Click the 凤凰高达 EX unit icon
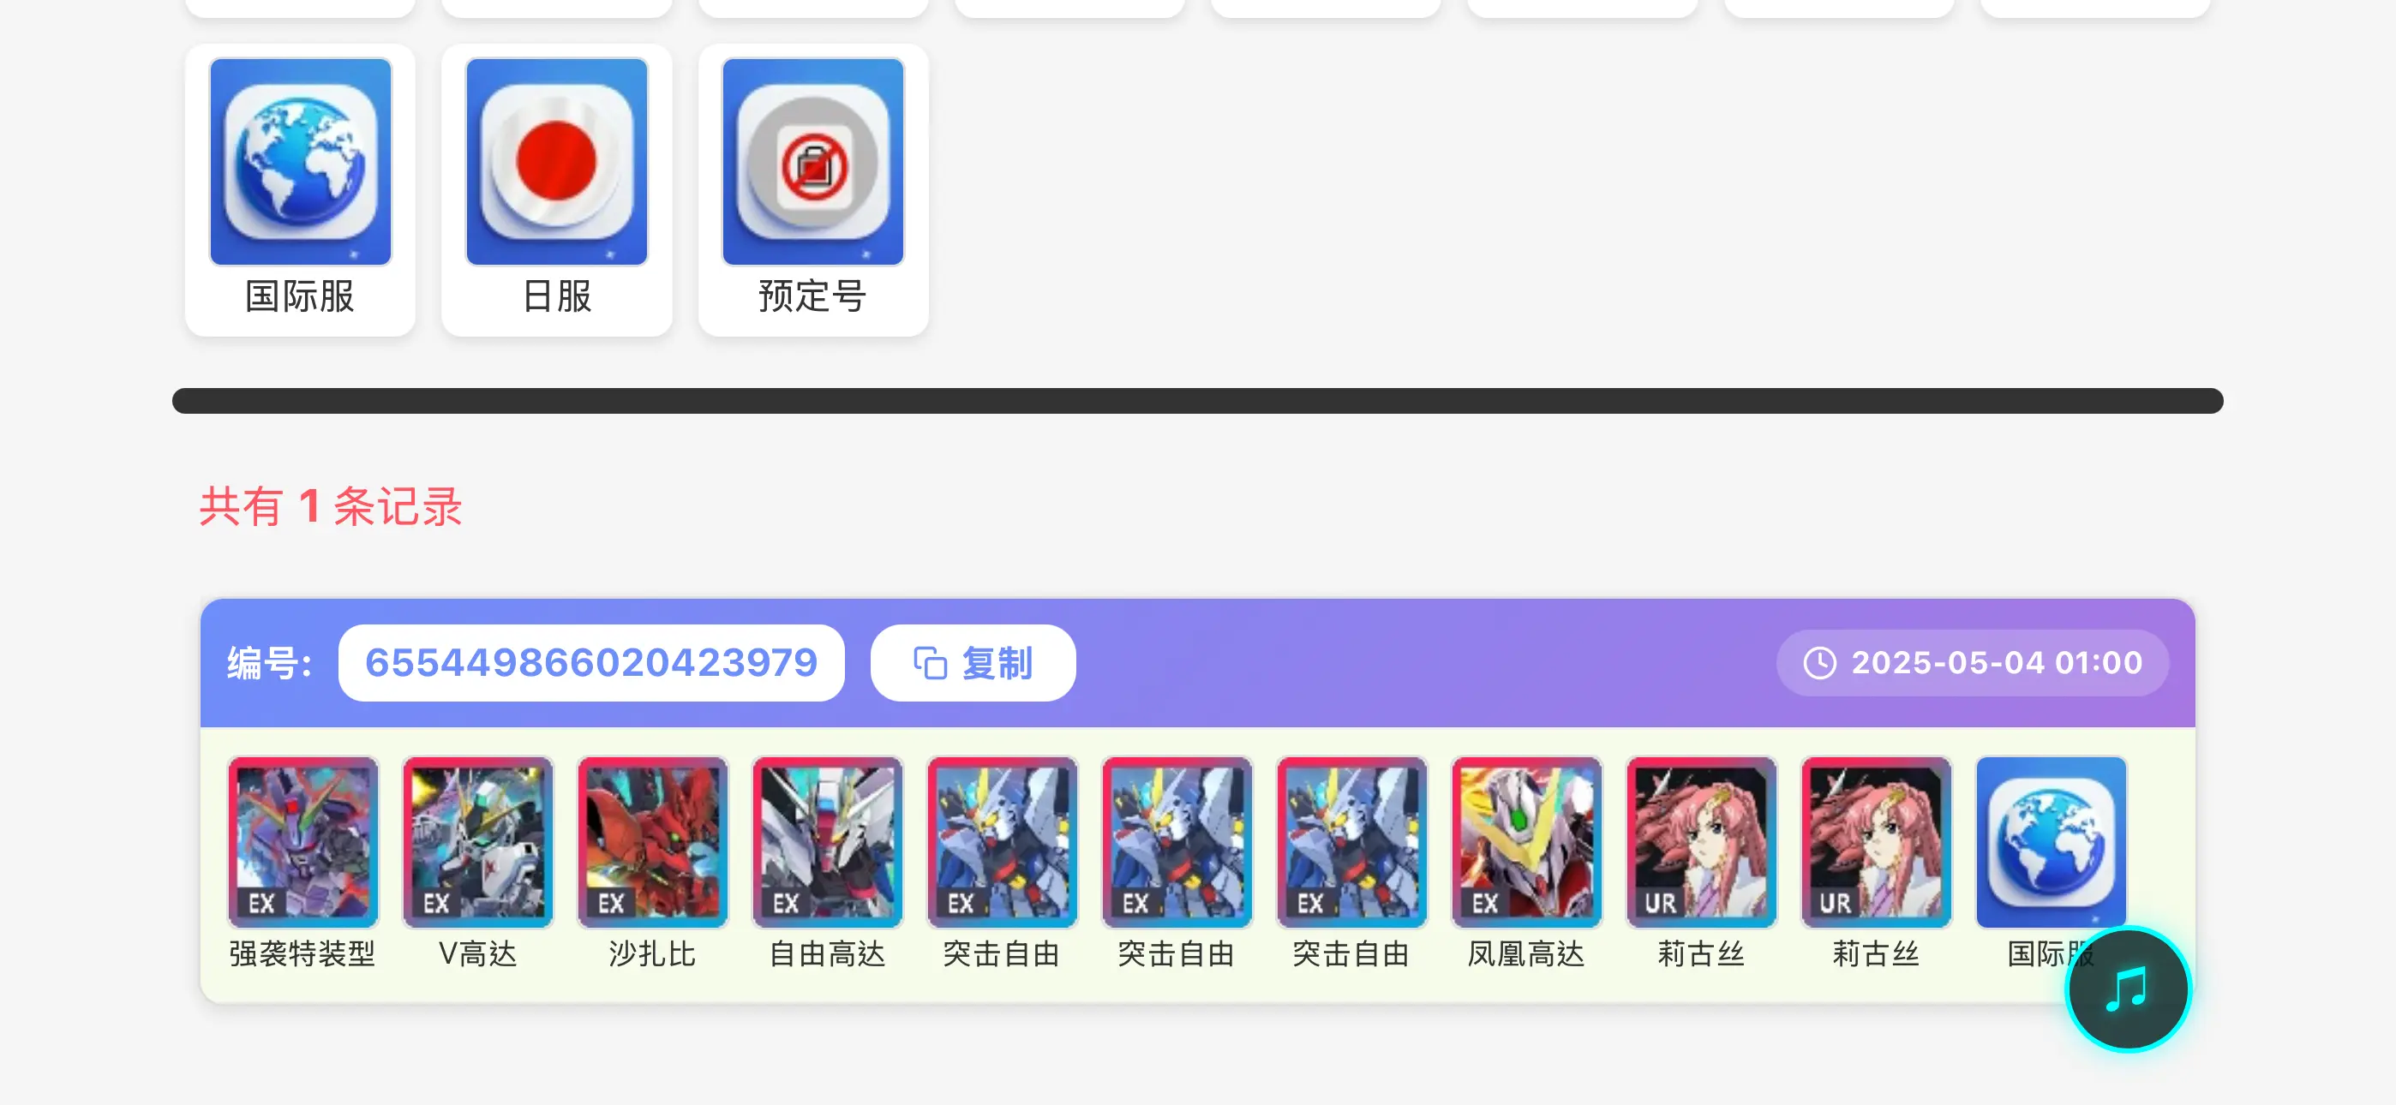 1527,842
